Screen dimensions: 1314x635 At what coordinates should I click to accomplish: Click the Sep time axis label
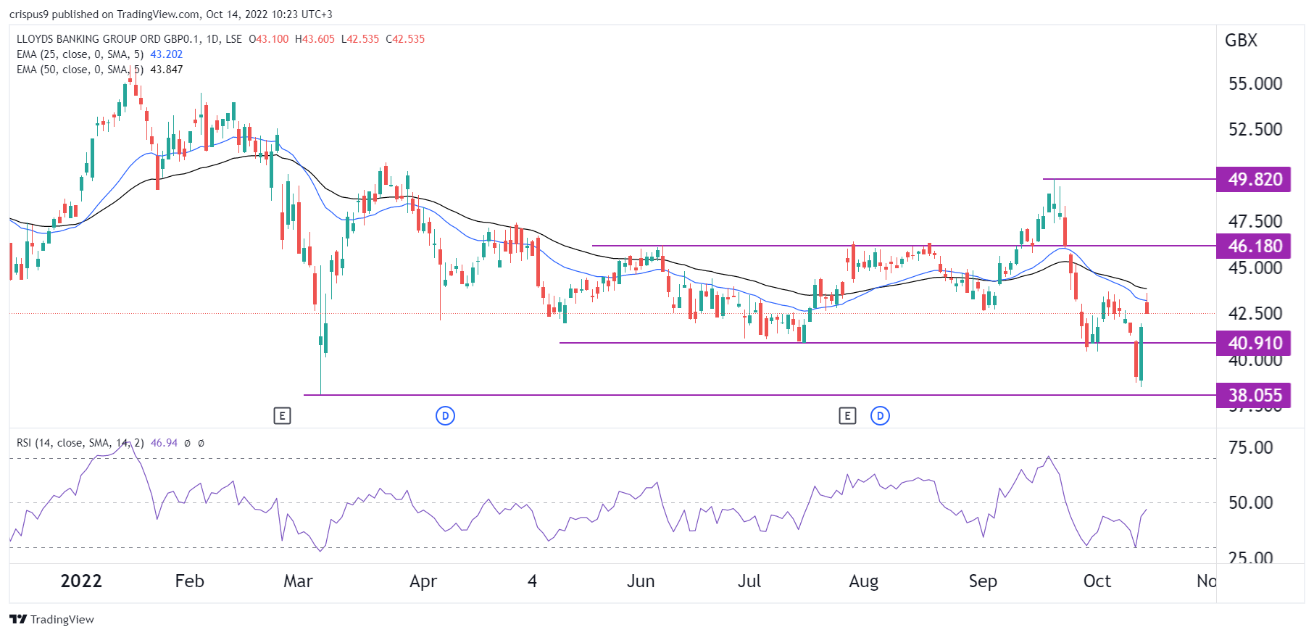(983, 581)
